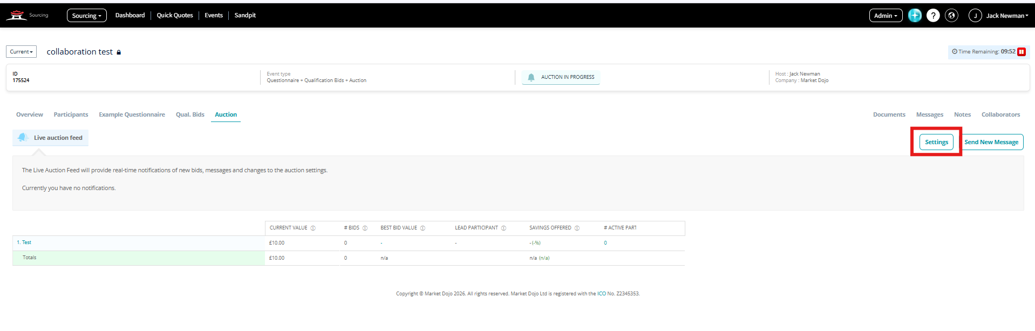
Task: Click info icon beside Best Bid Value
Action: pyautogui.click(x=423, y=228)
